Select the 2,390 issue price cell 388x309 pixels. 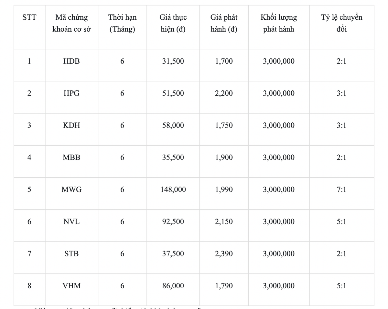224,254
